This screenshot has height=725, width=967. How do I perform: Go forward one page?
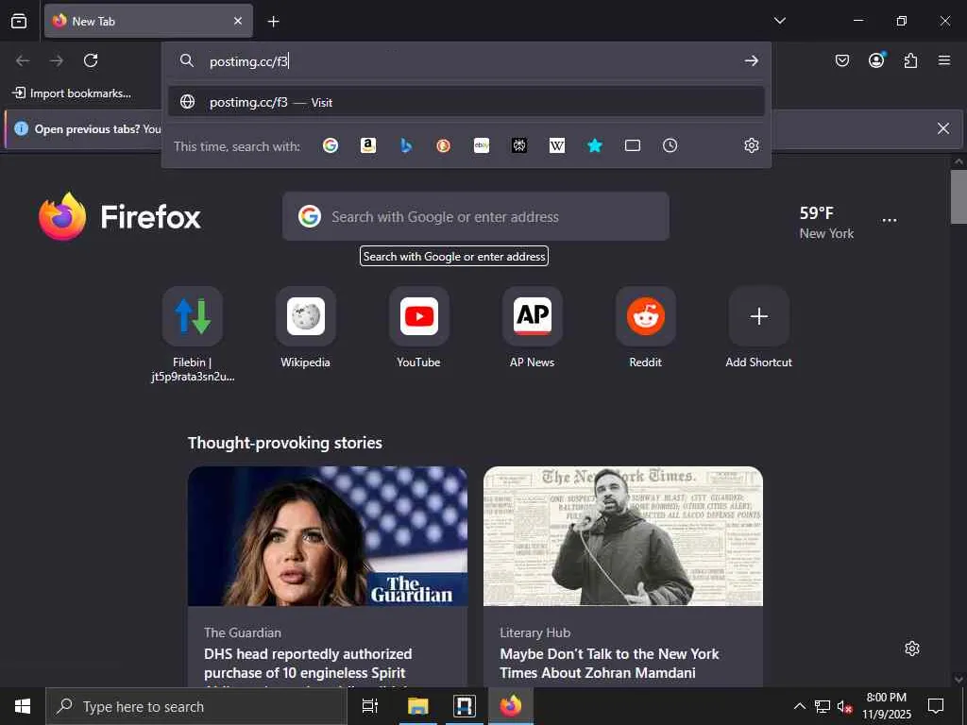tap(57, 60)
